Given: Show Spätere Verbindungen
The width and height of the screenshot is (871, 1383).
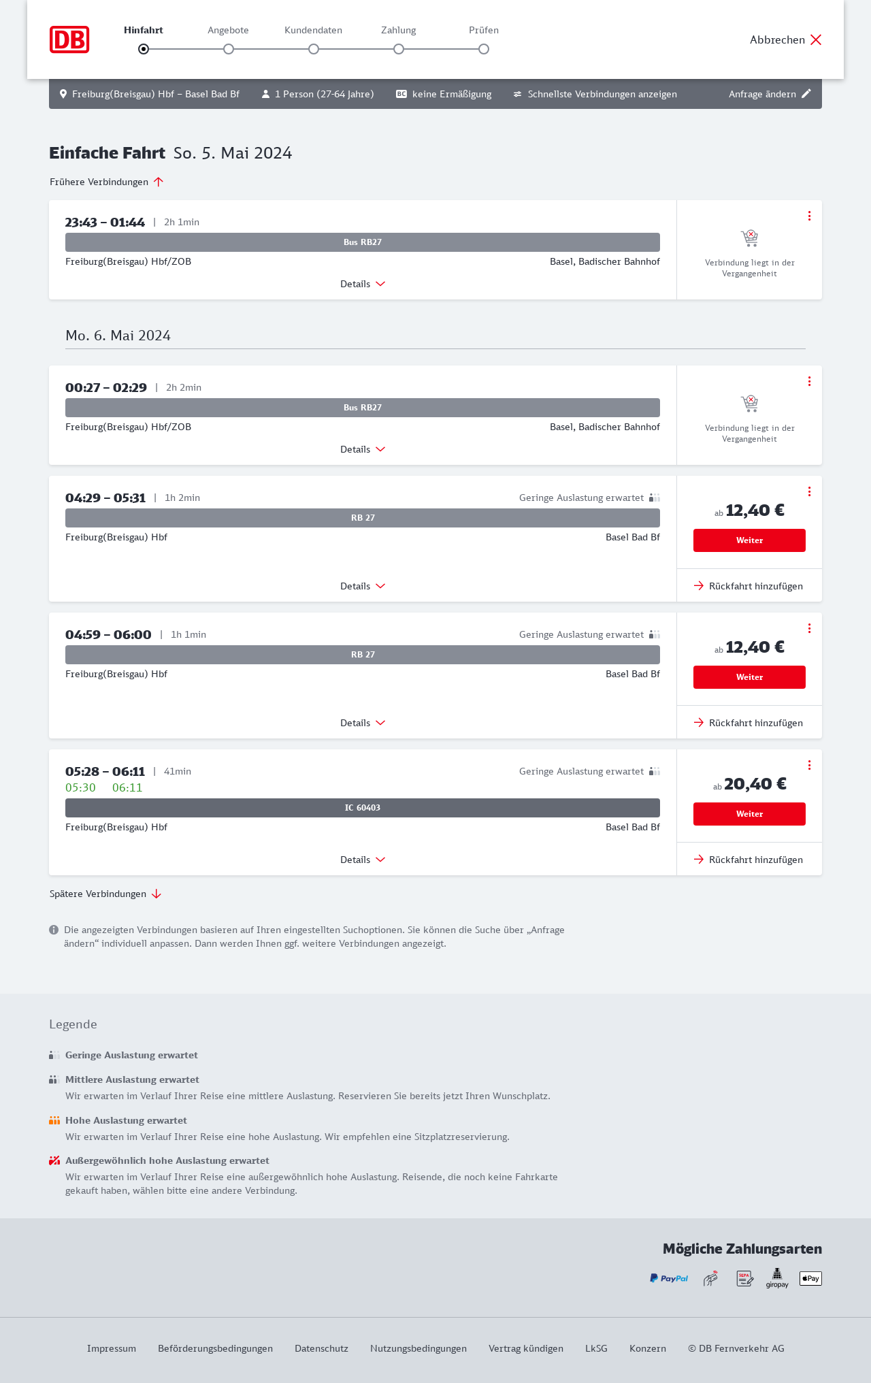Looking at the screenshot, I should click(x=105, y=894).
